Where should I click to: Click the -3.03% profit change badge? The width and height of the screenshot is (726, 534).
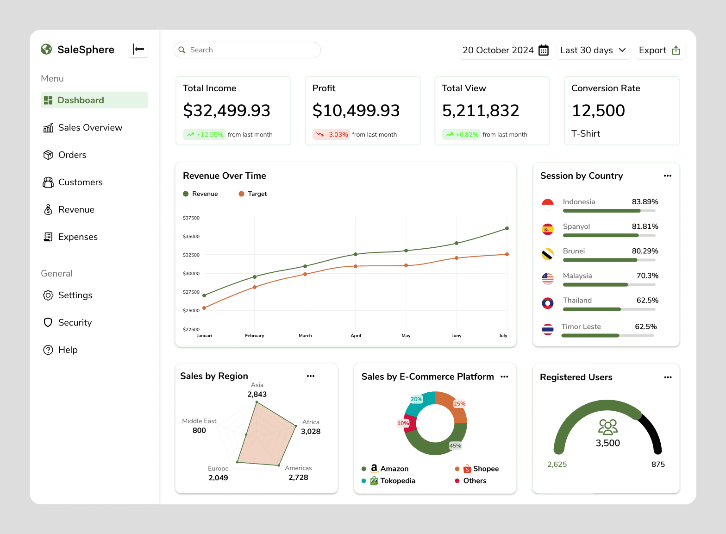click(x=332, y=134)
